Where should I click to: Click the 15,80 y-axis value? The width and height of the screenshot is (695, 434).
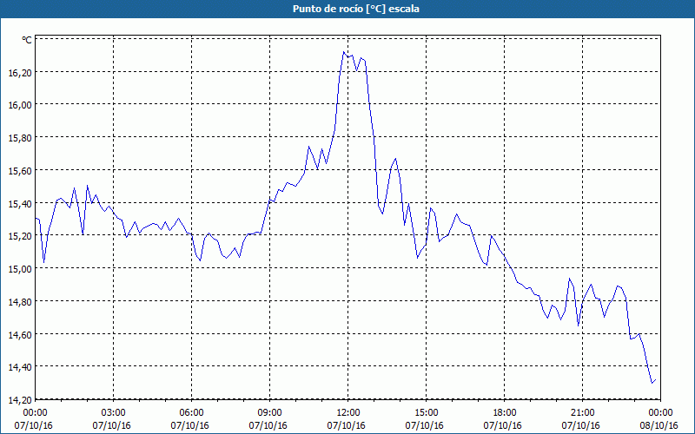point(20,138)
